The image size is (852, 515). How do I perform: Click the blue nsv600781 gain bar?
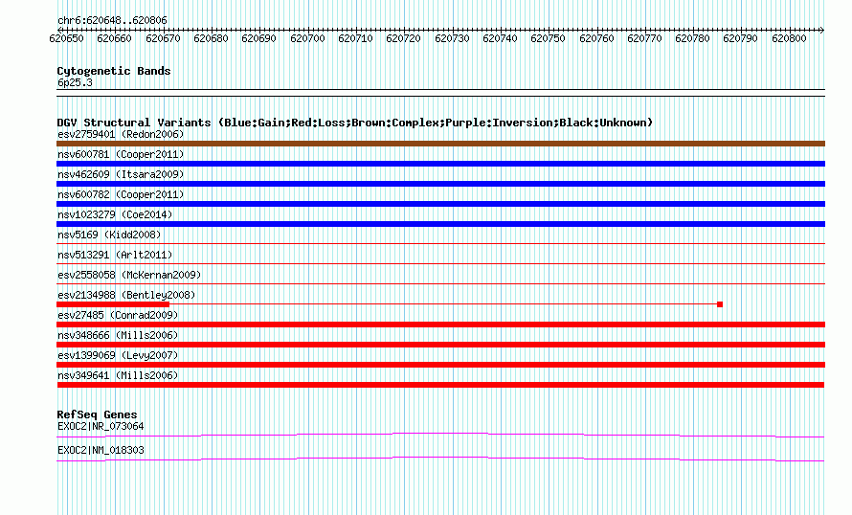(440, 164)
